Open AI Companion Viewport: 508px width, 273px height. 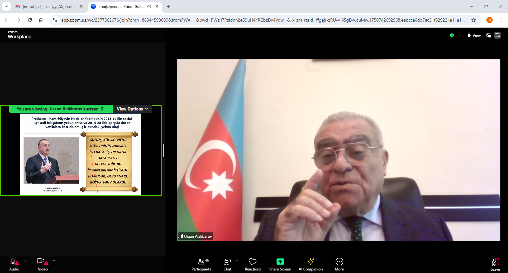pyautogui.click(x=311, y=264)
